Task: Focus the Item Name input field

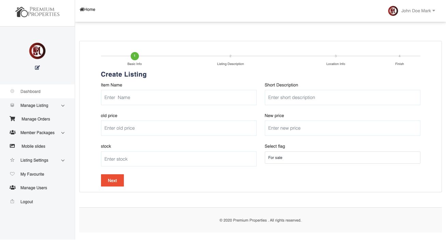Action: point(178,97)
